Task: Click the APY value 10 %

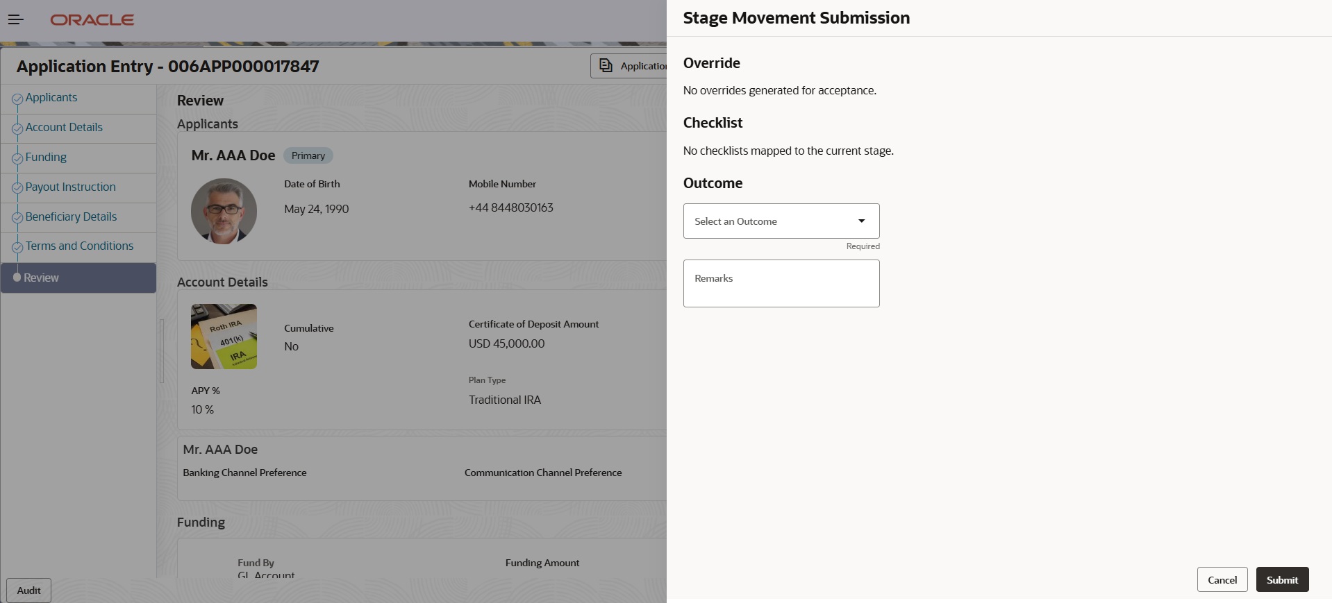Action: coord(203,409)
